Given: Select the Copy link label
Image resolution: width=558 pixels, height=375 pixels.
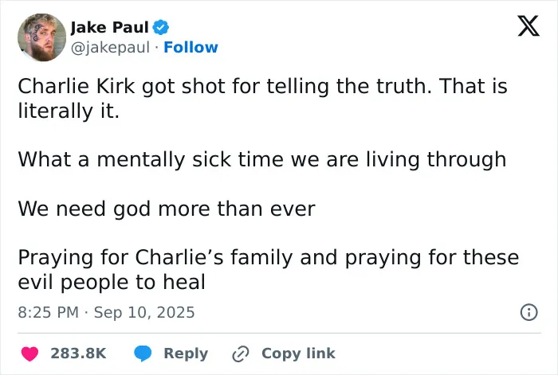Looking at the screenshot, I should (298, 354).
